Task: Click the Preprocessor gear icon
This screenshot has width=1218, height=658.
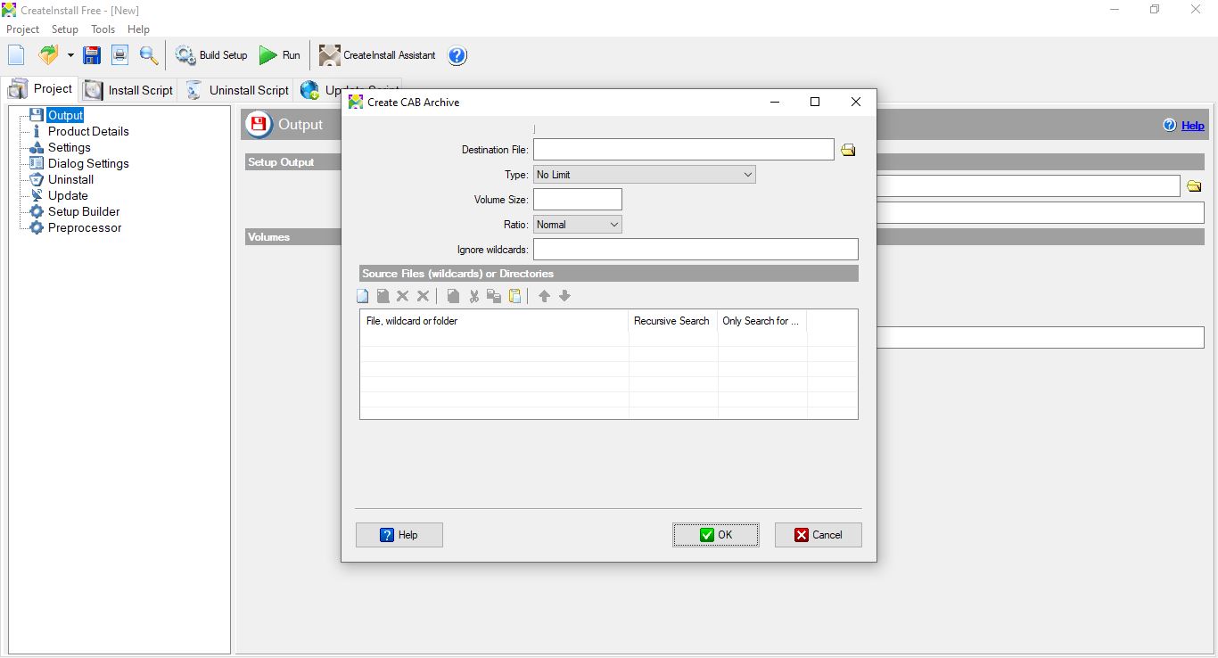Action: tap(37, 227)
